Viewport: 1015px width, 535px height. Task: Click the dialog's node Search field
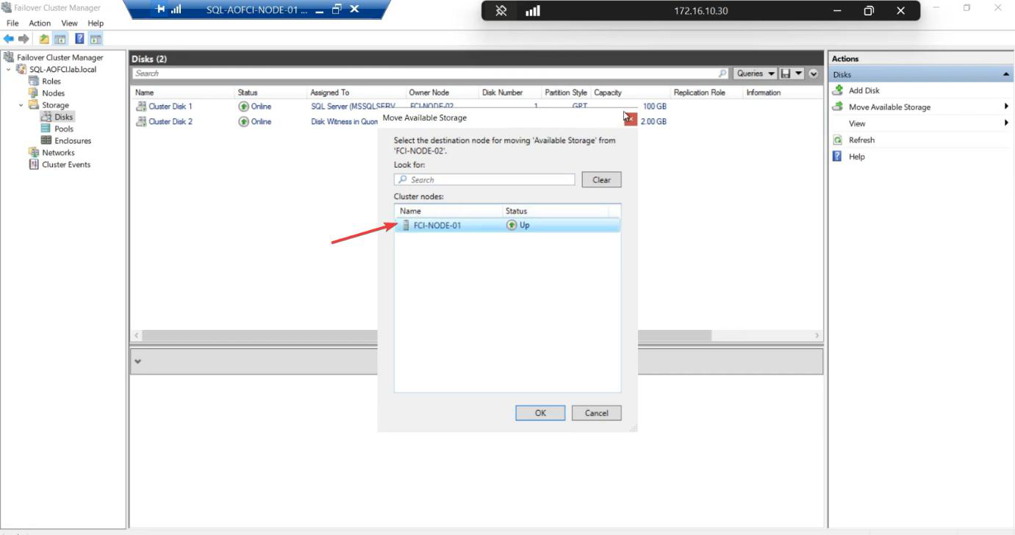tap(484, 179)
